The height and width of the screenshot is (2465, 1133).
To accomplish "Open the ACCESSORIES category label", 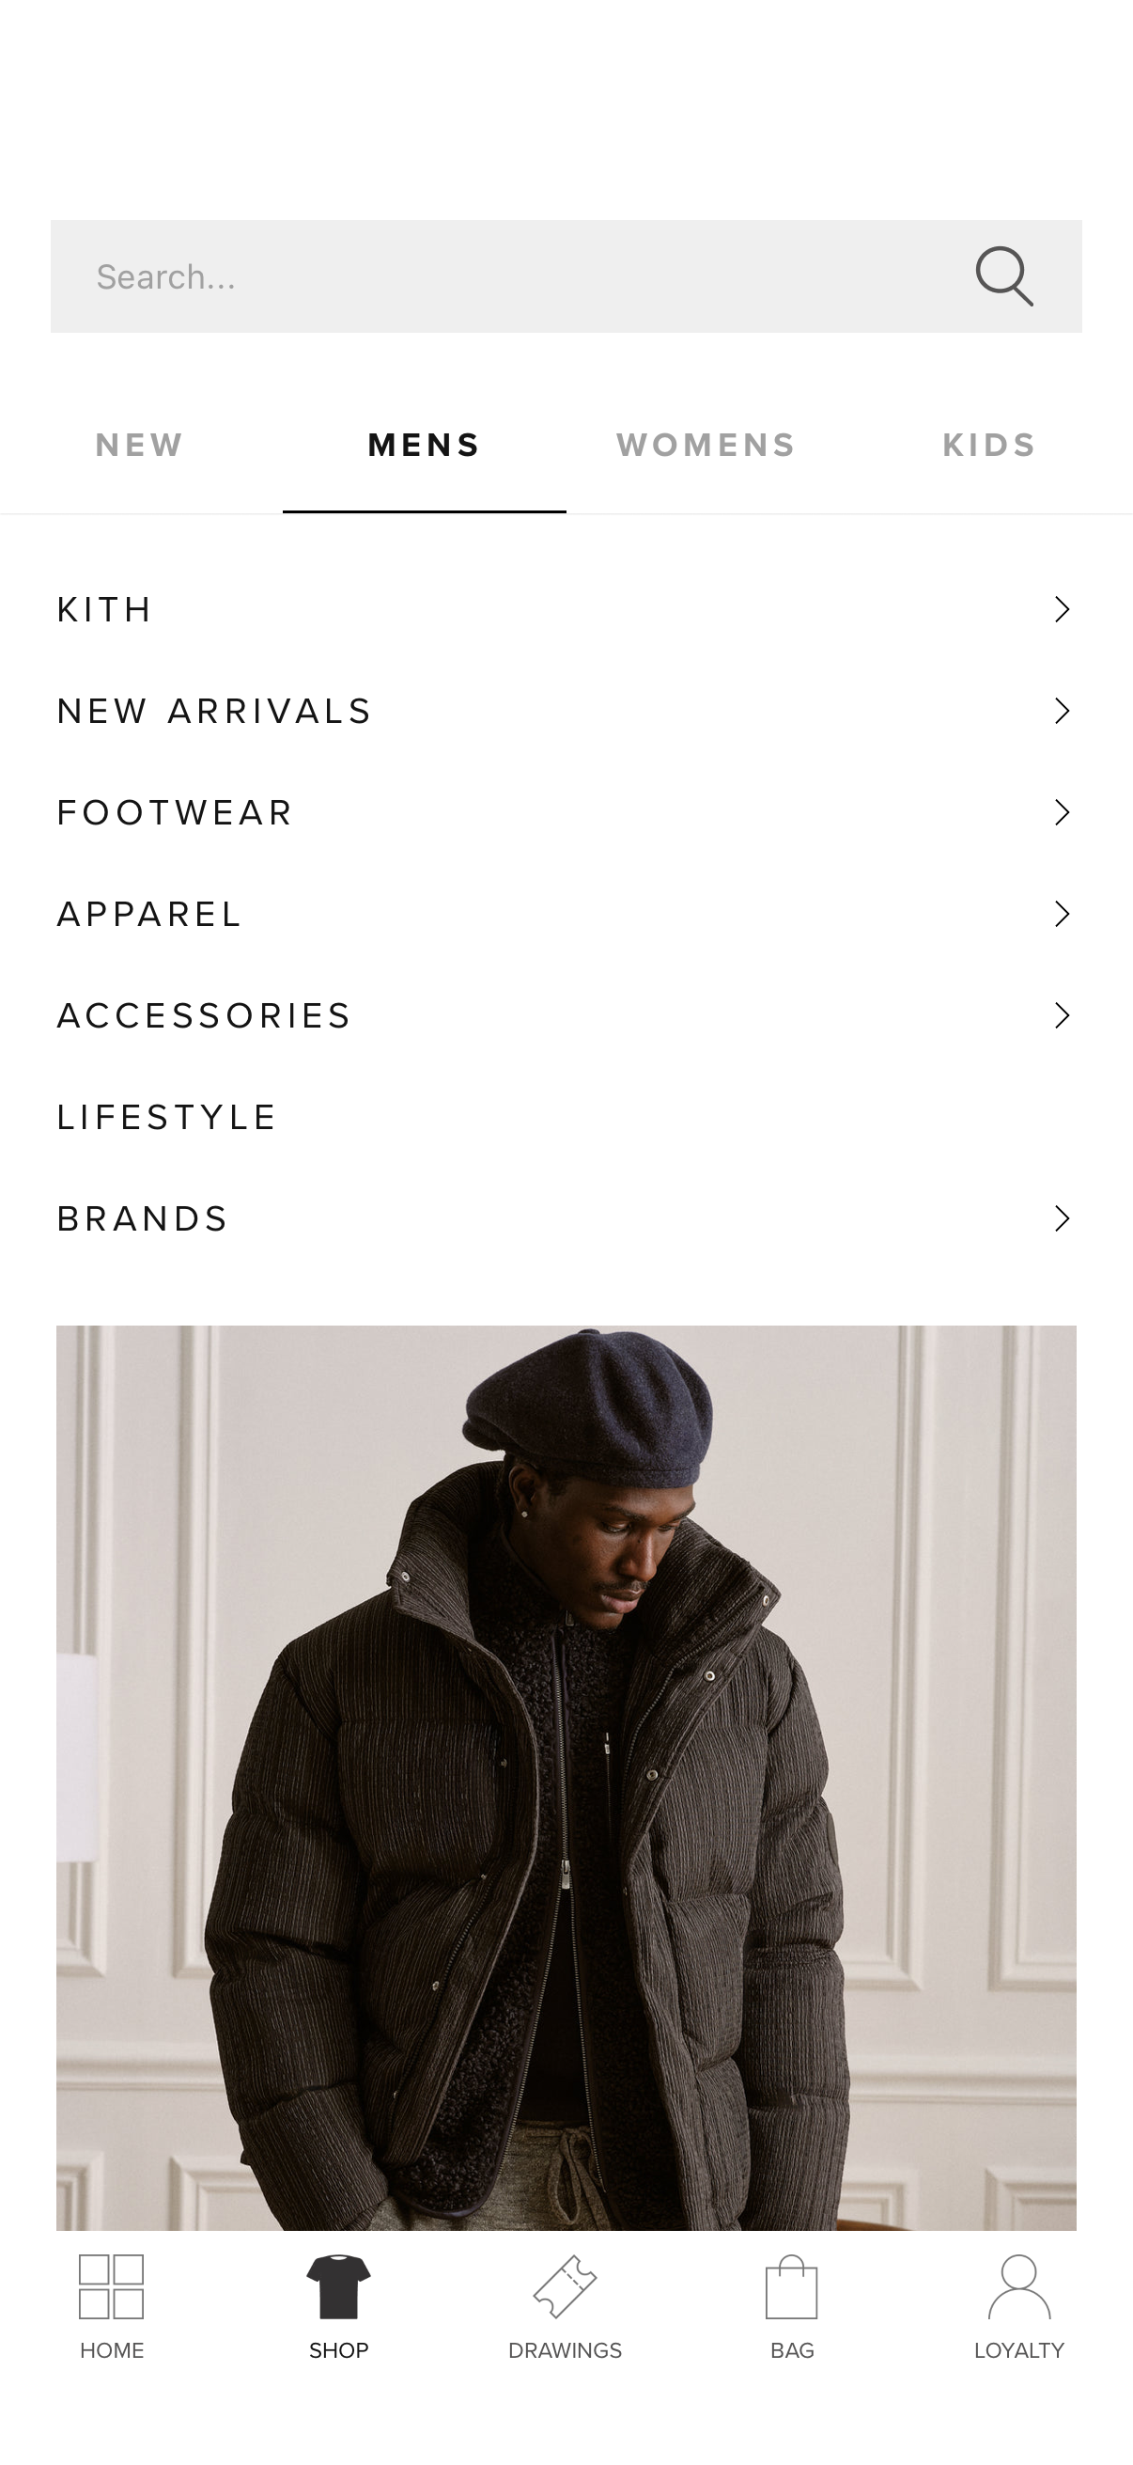I will tap(205, 1015).
